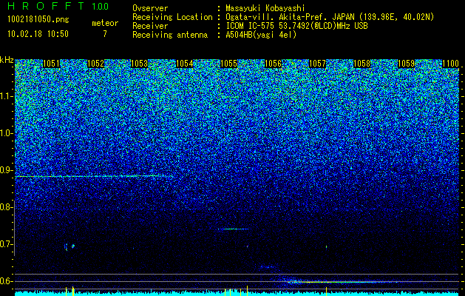Click the 1.1 frequency axis label
This screenshot has height=296, width=465.
pyautogui.click(x=6, y=96)
